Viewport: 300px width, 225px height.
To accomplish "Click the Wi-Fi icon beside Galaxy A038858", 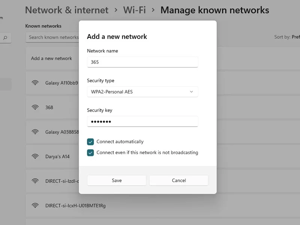I will [35, 132].
